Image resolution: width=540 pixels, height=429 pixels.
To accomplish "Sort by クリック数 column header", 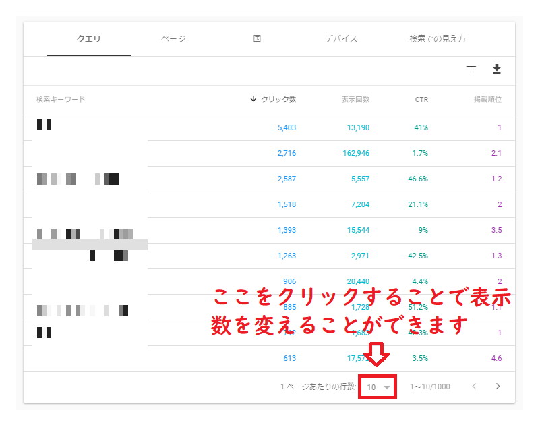I will coord(274,99).
